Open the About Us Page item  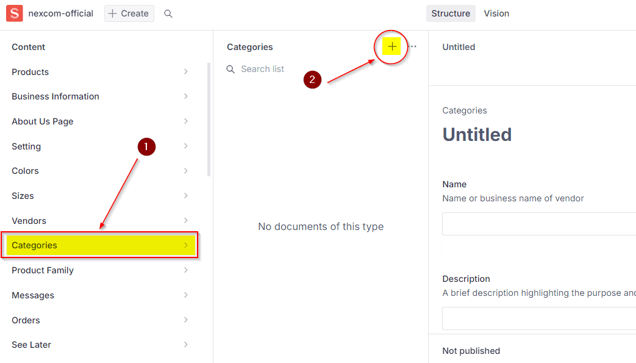click(x=43, y=121)
